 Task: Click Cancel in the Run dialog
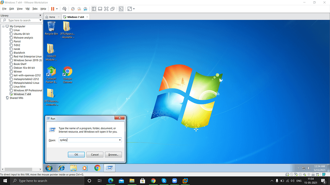point(95,155)
